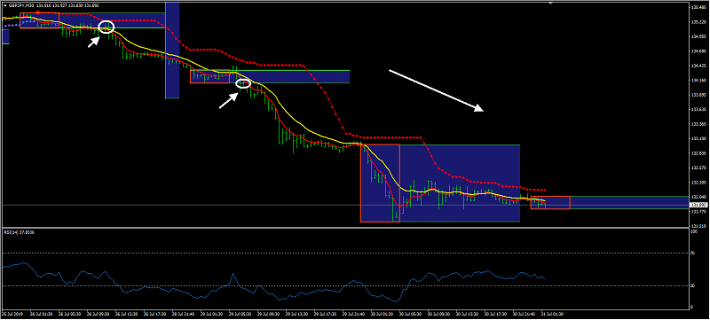
Task: Click the one-click trading triangle beside GBPJPY
Action: click(x=5, y=5)
